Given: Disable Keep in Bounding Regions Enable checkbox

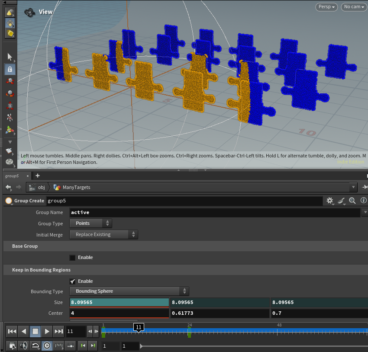Looking at the screenshot, I should (73, 282).
